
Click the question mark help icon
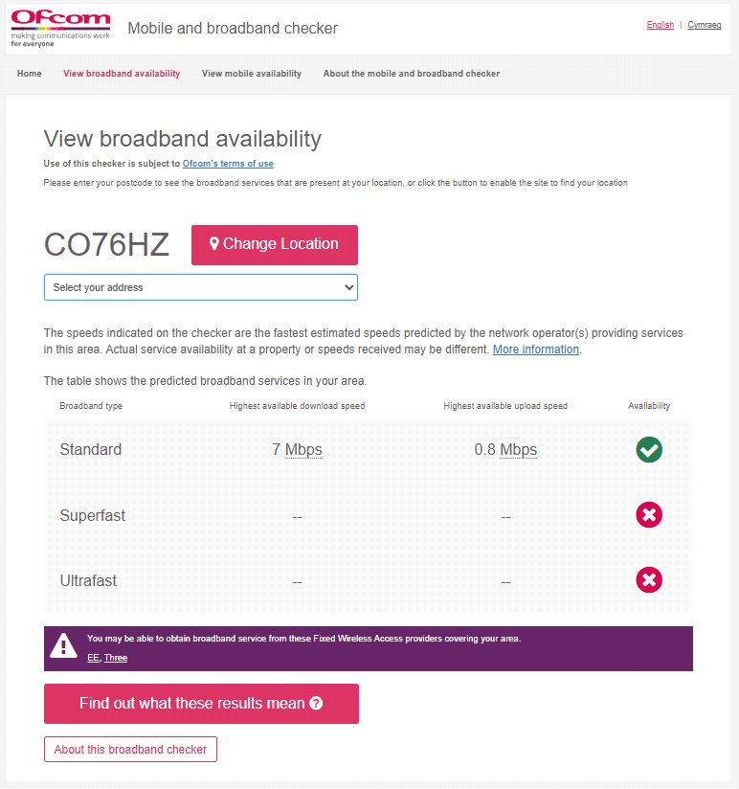click(x=317, y=704)
